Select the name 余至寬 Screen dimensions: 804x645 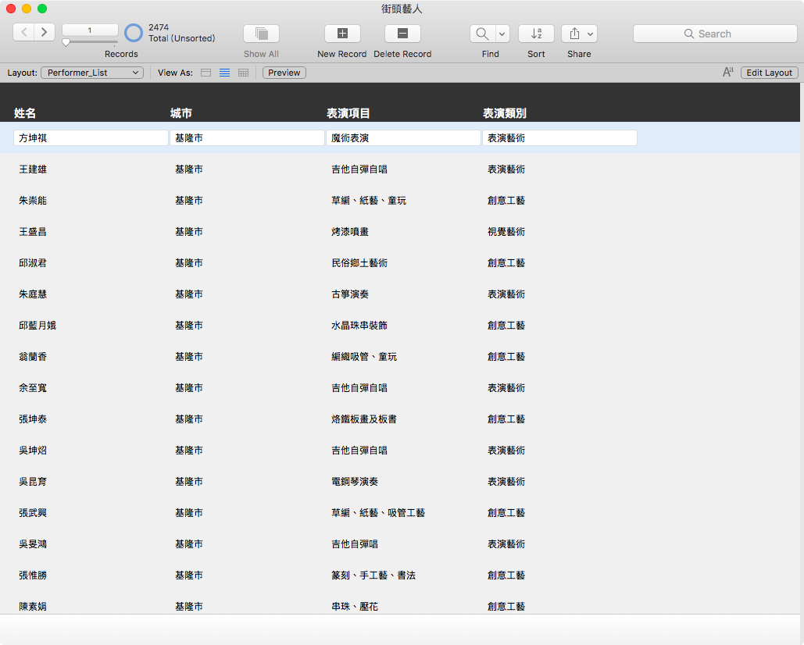tap(33, 388)
